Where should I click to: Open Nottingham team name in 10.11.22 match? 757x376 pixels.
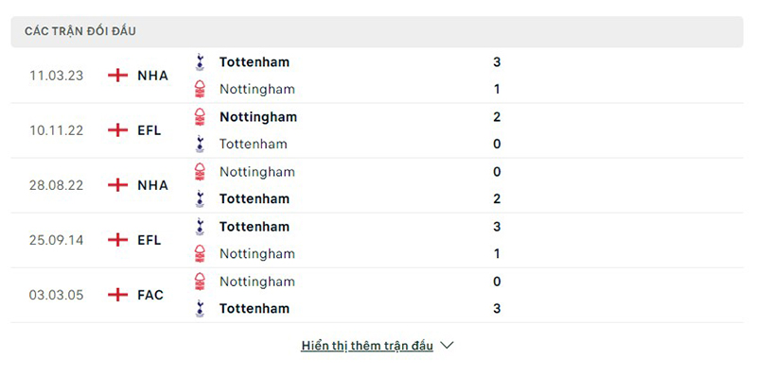pos(258,117)
